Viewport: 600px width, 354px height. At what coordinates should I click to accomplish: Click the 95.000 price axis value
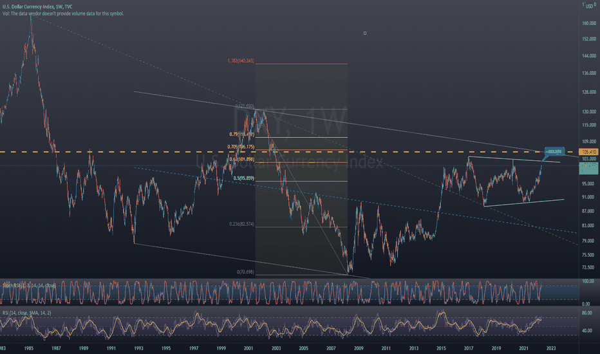click(588, 183)
